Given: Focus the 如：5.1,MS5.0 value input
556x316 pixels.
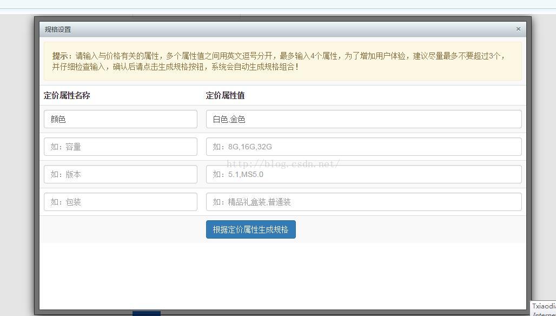Looking at the screenshot, I should click(364, 174).
